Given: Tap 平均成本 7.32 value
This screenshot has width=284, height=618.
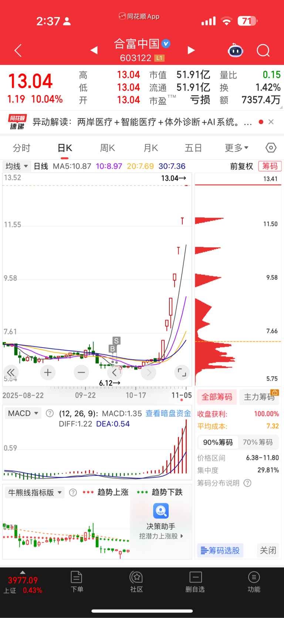Looking at the screenshot, I should pyautogui.click(x=273, y=426).
